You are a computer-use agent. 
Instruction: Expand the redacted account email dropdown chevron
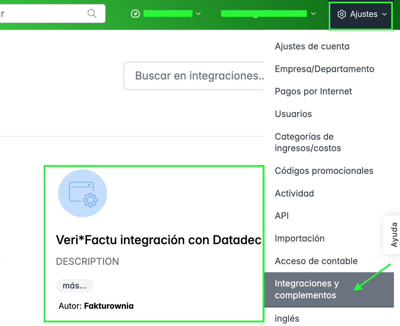coord(313,14)
